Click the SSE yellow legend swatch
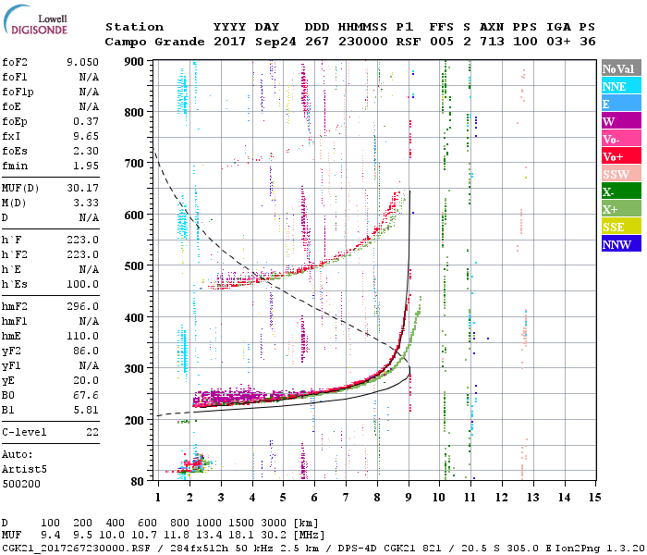Screen dimensions: 647x555 (x=621, y=227)
